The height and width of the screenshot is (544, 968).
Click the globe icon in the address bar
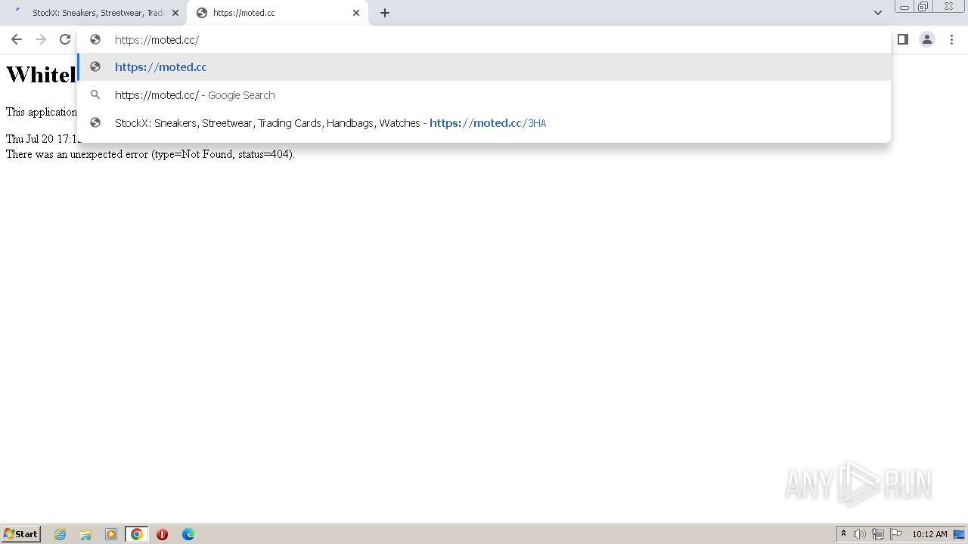click(x=95, y=39)
